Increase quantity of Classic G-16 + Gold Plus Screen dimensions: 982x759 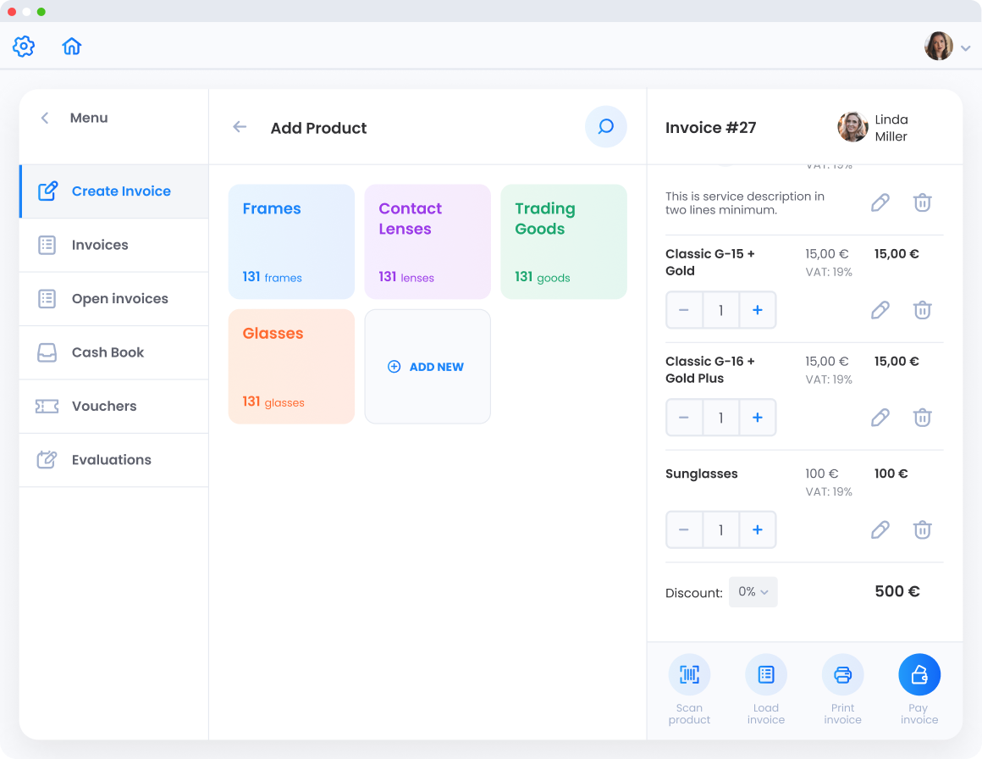[758, 418]
